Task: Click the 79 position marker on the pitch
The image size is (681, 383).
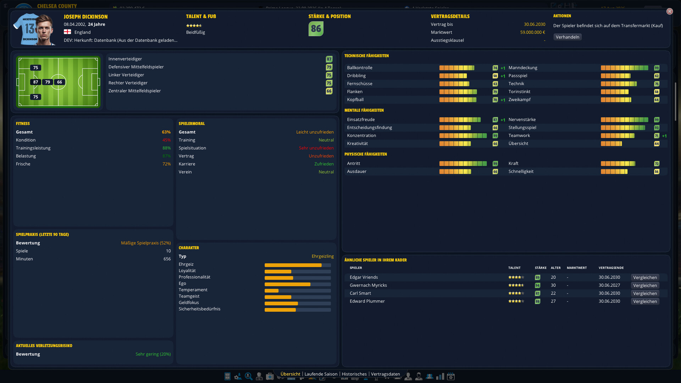Action: coord(48,82)
